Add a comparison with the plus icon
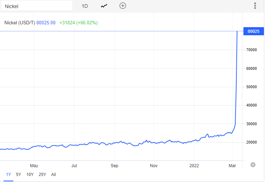The height and width of the screenshot is (182, 265). coord(123,6)
